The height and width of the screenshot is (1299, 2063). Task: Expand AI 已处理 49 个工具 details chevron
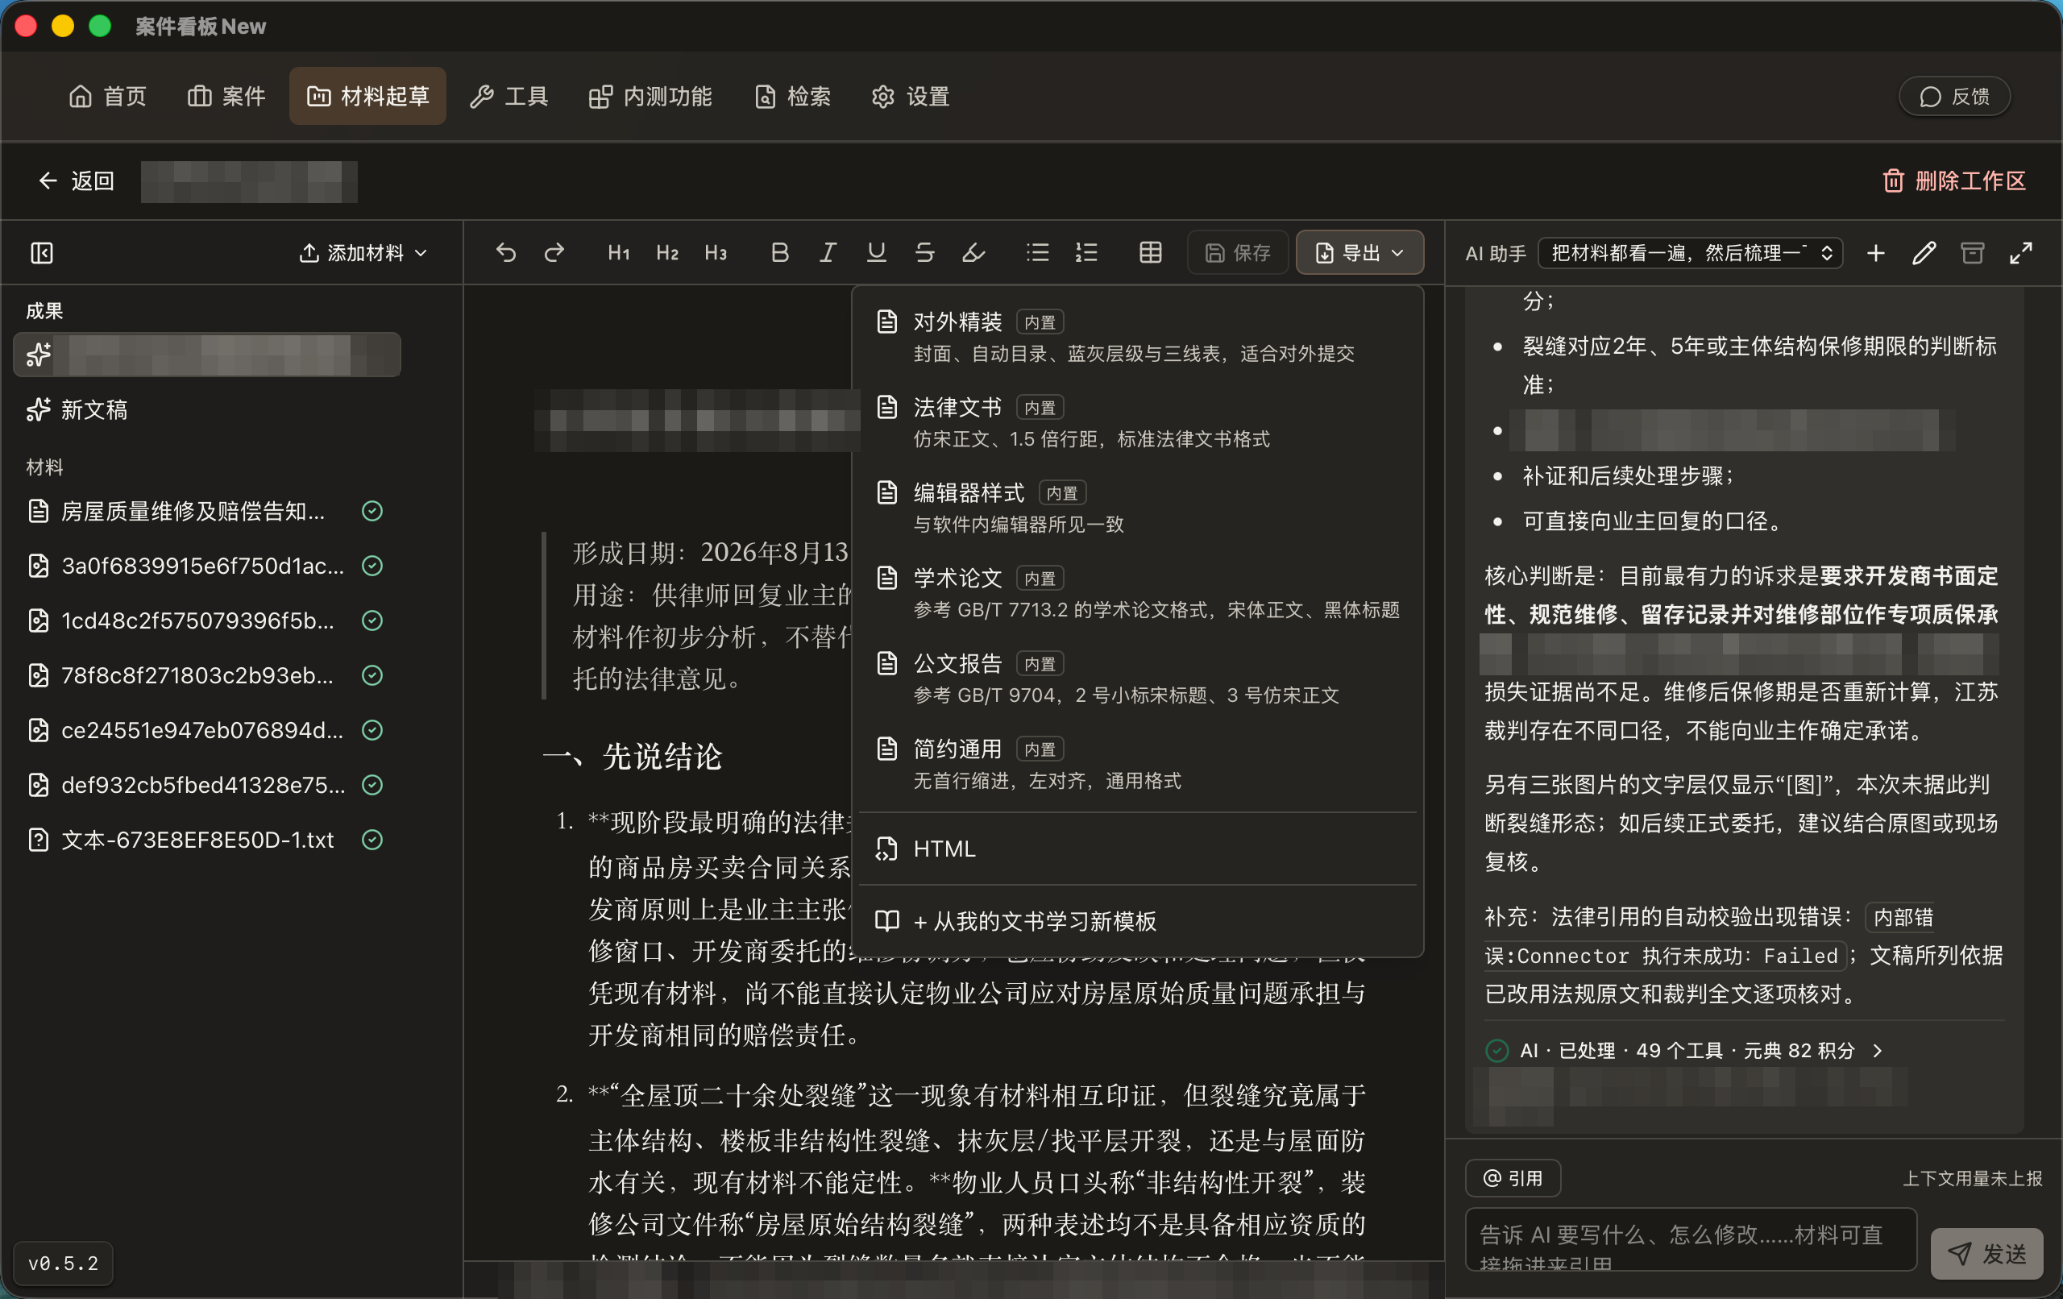(x=1877, y=1051)
